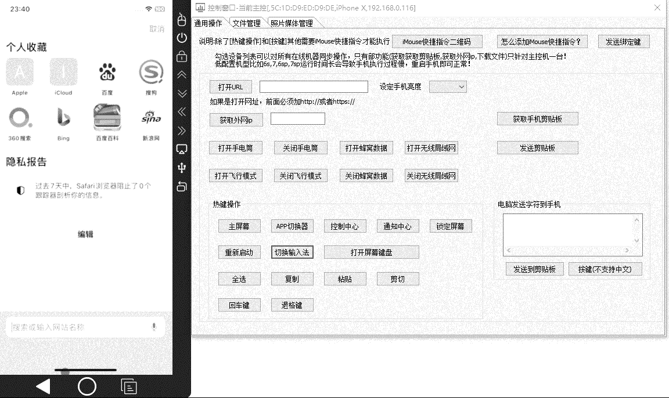Screen dimensions: 669x398
Task: Click the 电脑发送字符到手机 text area
Action: point(573,235)
